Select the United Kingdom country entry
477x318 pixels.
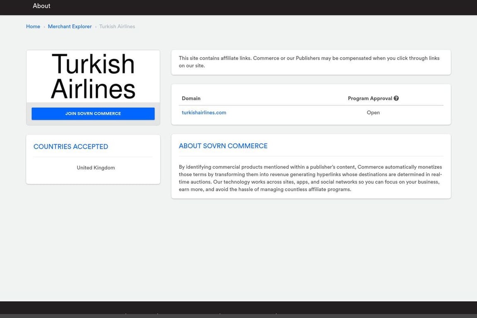(x=96, y=168)
